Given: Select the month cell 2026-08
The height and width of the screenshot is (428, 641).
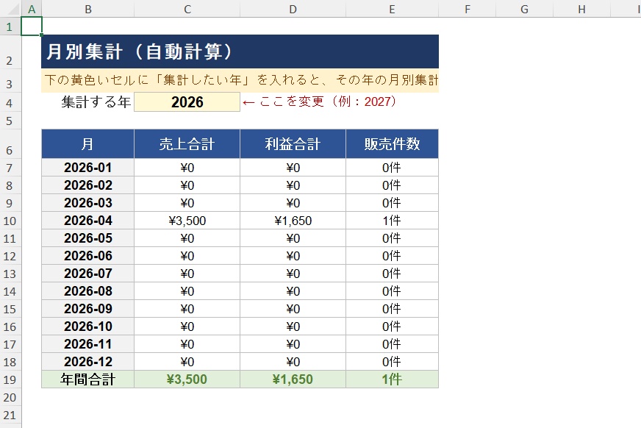Looking at the screenshot, I should 88,291.
